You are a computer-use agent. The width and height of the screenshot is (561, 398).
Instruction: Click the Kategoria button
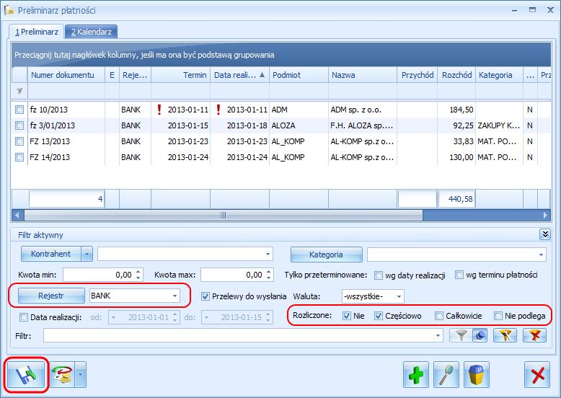(326, 255)
